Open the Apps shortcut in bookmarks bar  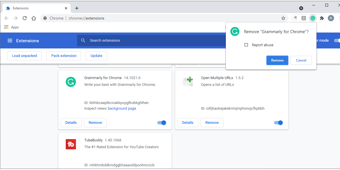[12, 27]
